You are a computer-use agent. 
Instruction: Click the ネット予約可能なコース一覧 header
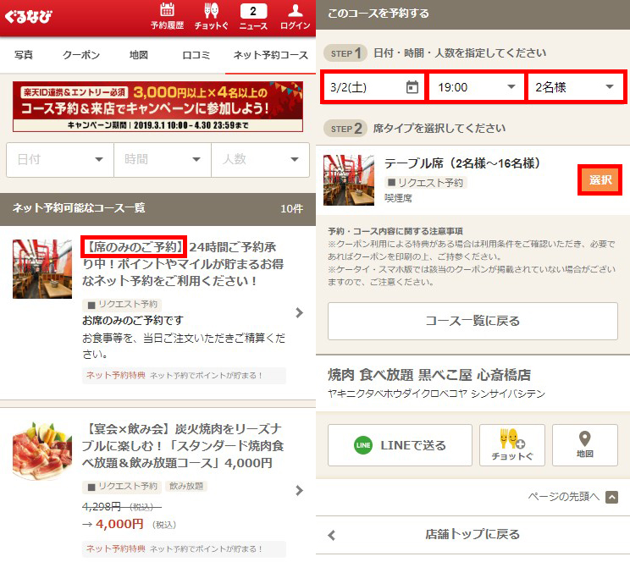pos(79,208)
